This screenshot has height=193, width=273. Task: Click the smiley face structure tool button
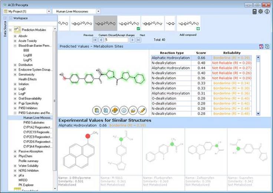click(x=123, y=110)
